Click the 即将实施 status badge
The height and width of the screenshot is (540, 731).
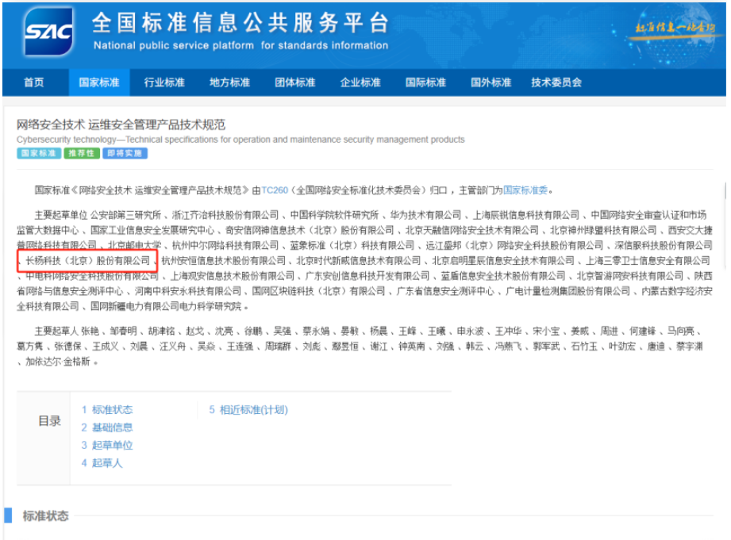125,154
